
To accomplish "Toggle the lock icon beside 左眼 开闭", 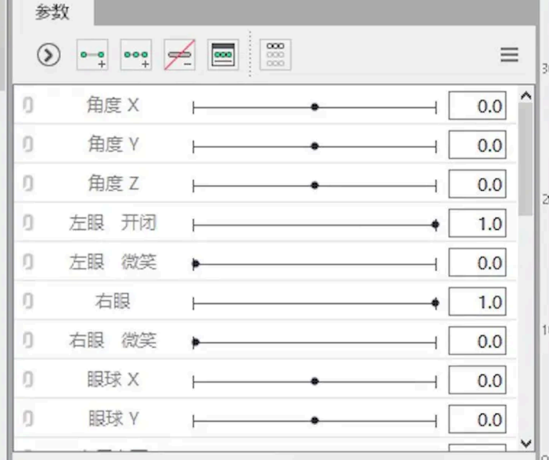I will (28, 222).
